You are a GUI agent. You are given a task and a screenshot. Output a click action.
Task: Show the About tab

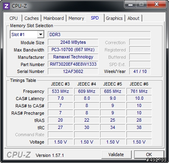[133, 18]
